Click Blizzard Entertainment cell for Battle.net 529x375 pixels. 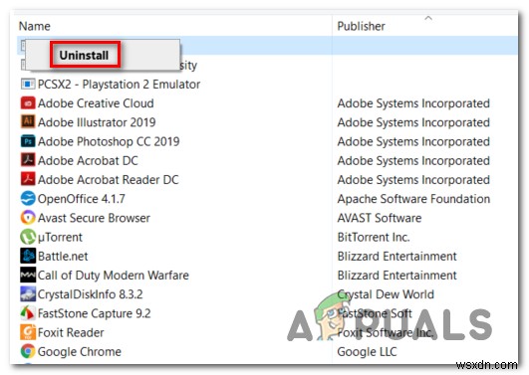click(x=397, y=257)
